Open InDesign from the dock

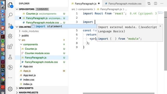[3, 62]
